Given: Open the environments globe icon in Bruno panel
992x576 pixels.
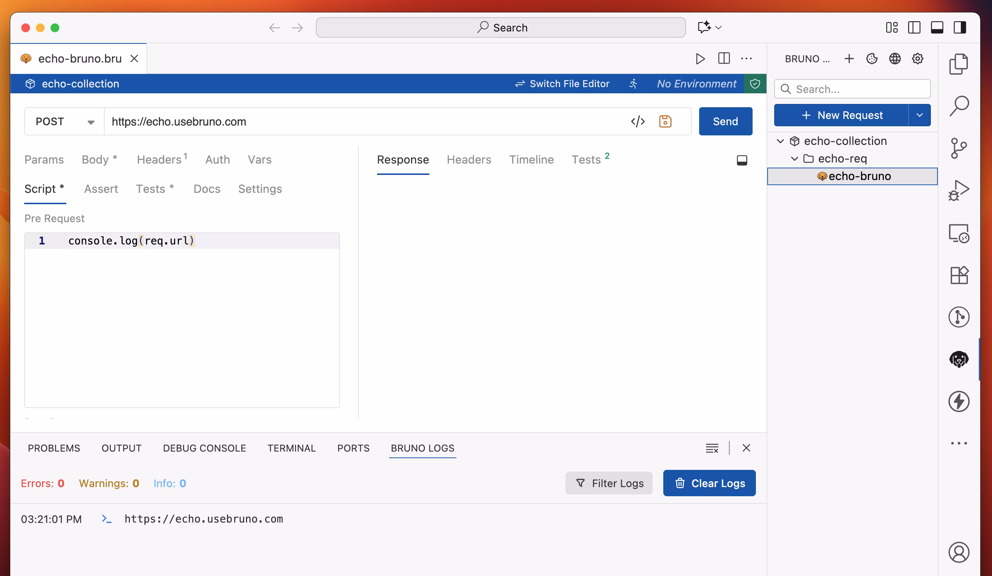Looking at the screenshot, I should point(895,58).
